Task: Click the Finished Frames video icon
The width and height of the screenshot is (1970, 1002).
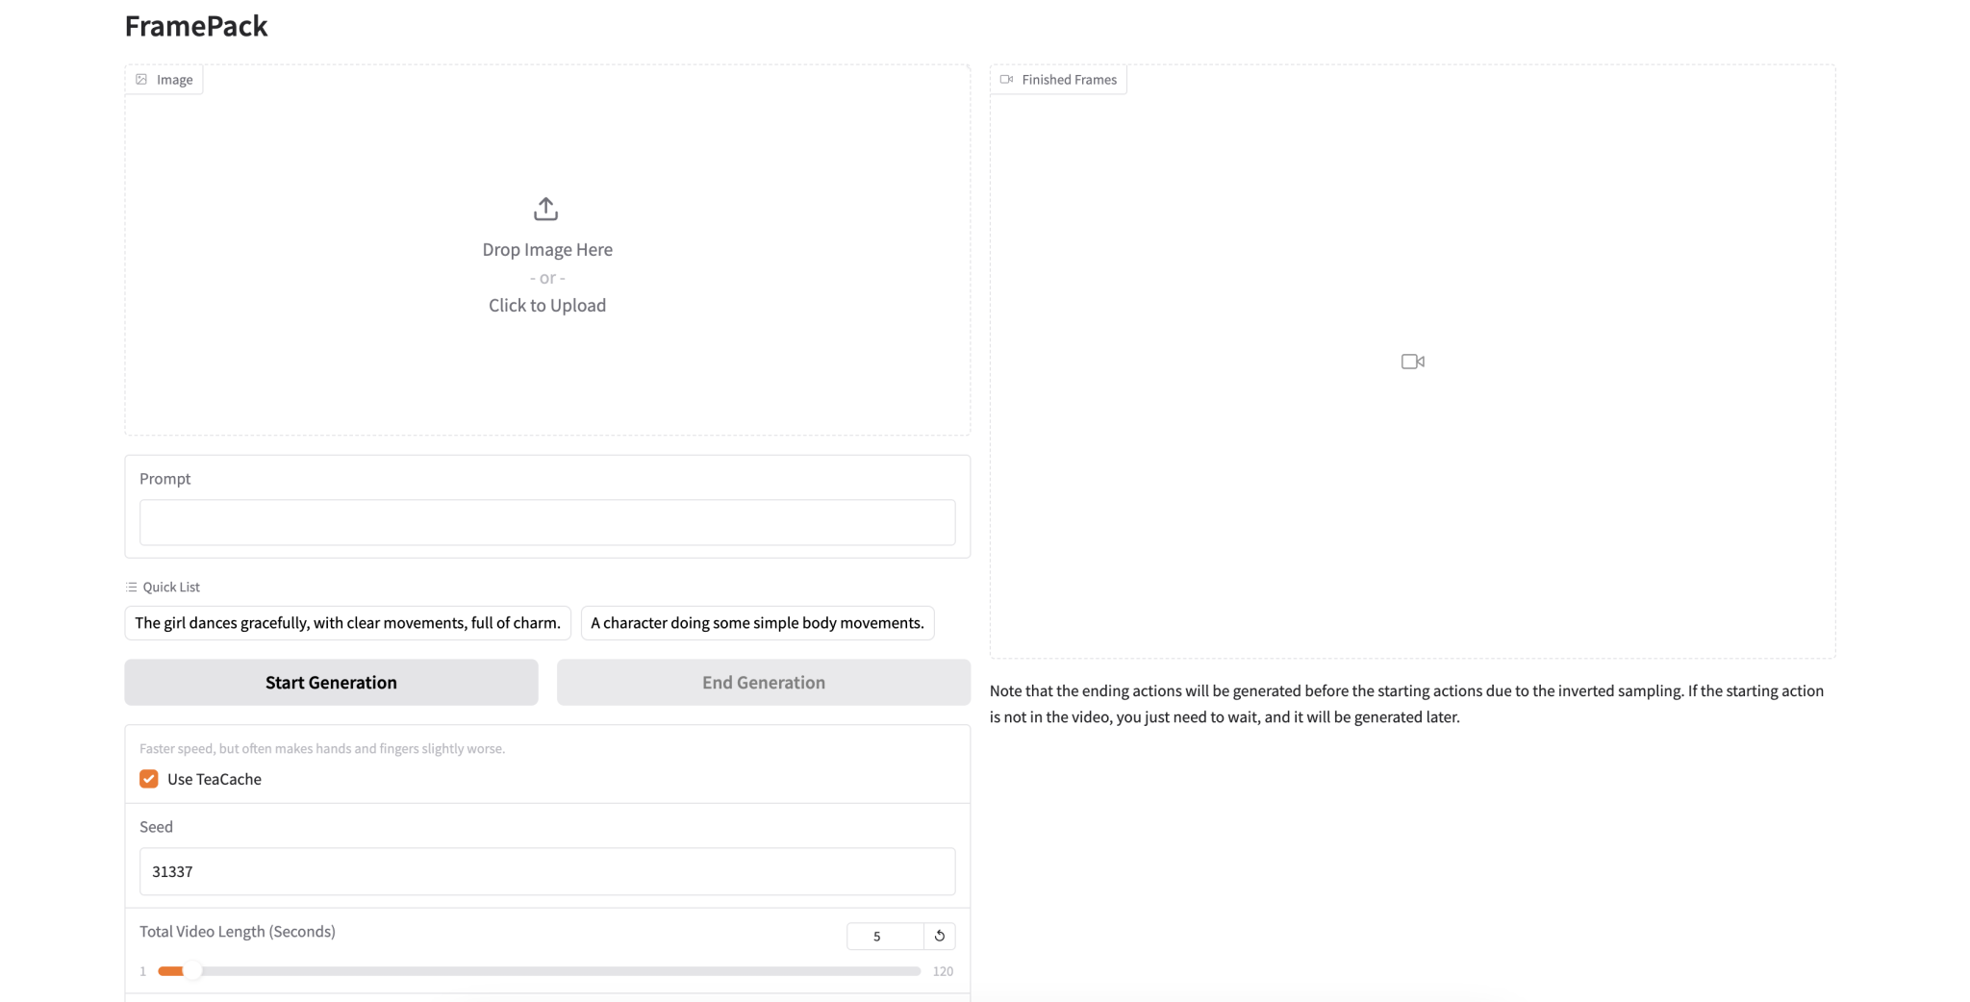Action: 1006,80
